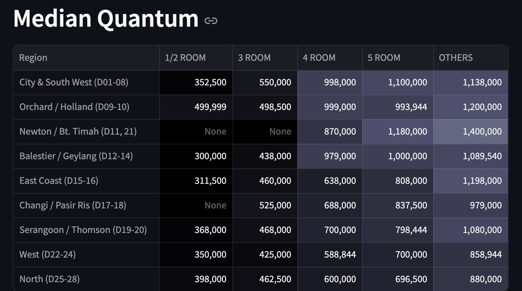The height and width of the screenshot is (291, 522).
Task: Sort by the Region column header
Action: tap(33, 58)
